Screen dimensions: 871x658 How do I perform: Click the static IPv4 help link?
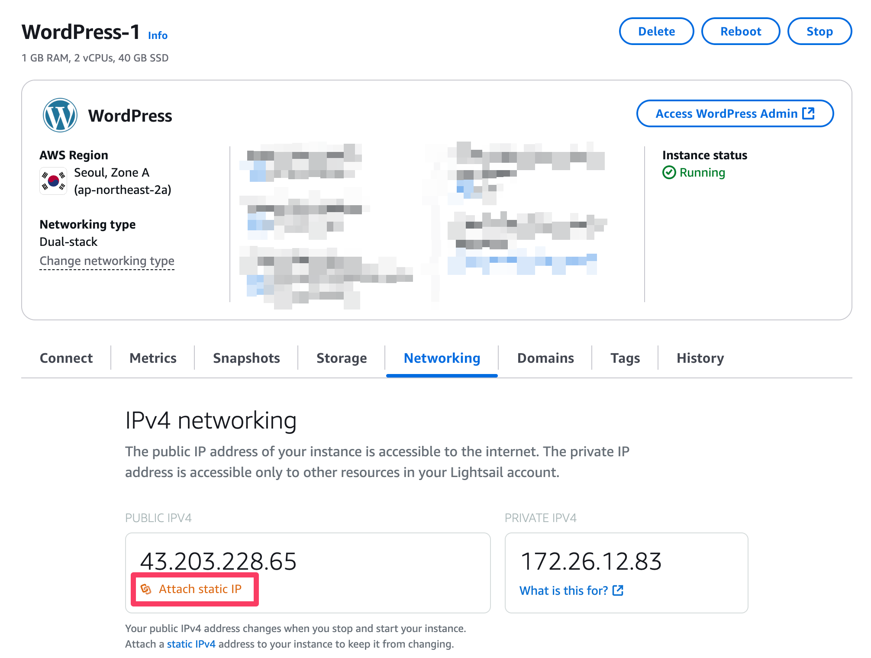pyautogui.click(x=191, y=644)
